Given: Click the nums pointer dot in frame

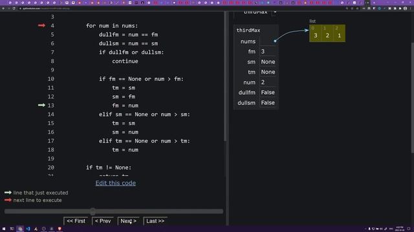Looking at the screenshot, I should (275, 41).
